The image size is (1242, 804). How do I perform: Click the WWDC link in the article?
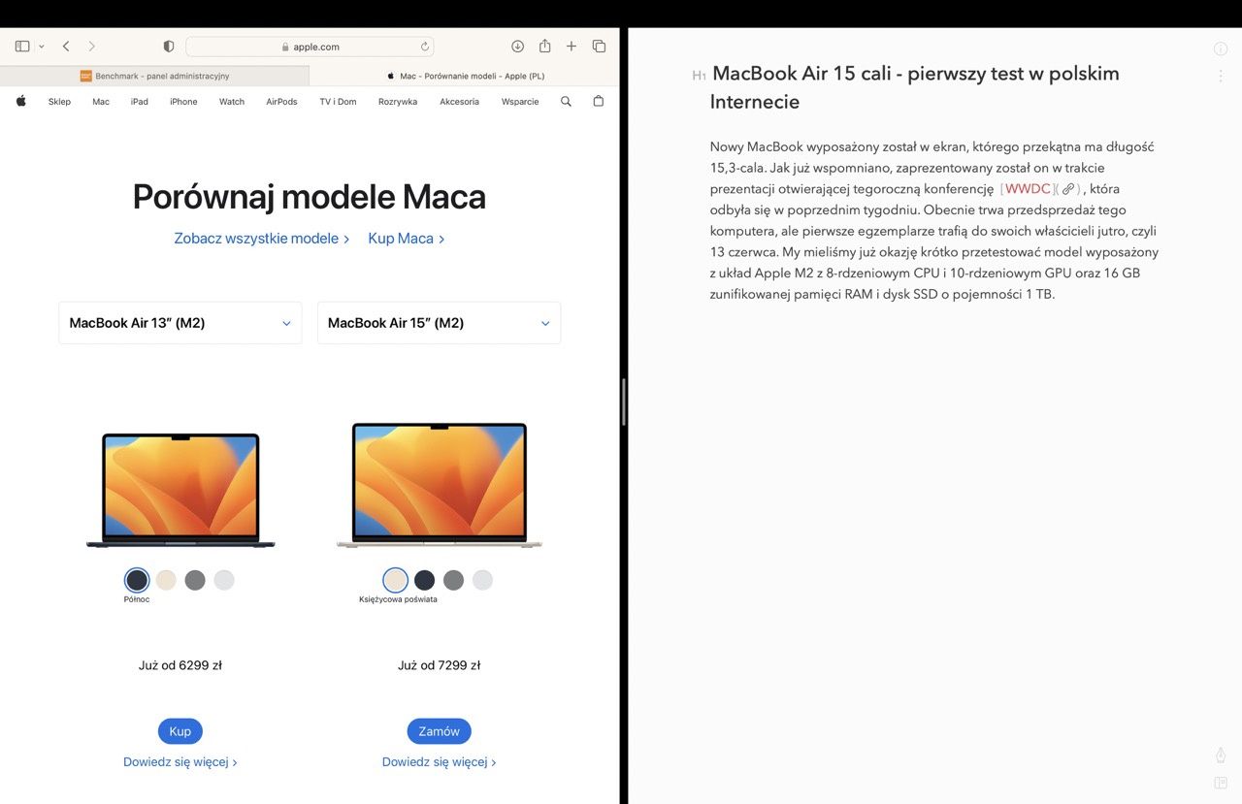pyautogui.click(x=1029, y=189)
